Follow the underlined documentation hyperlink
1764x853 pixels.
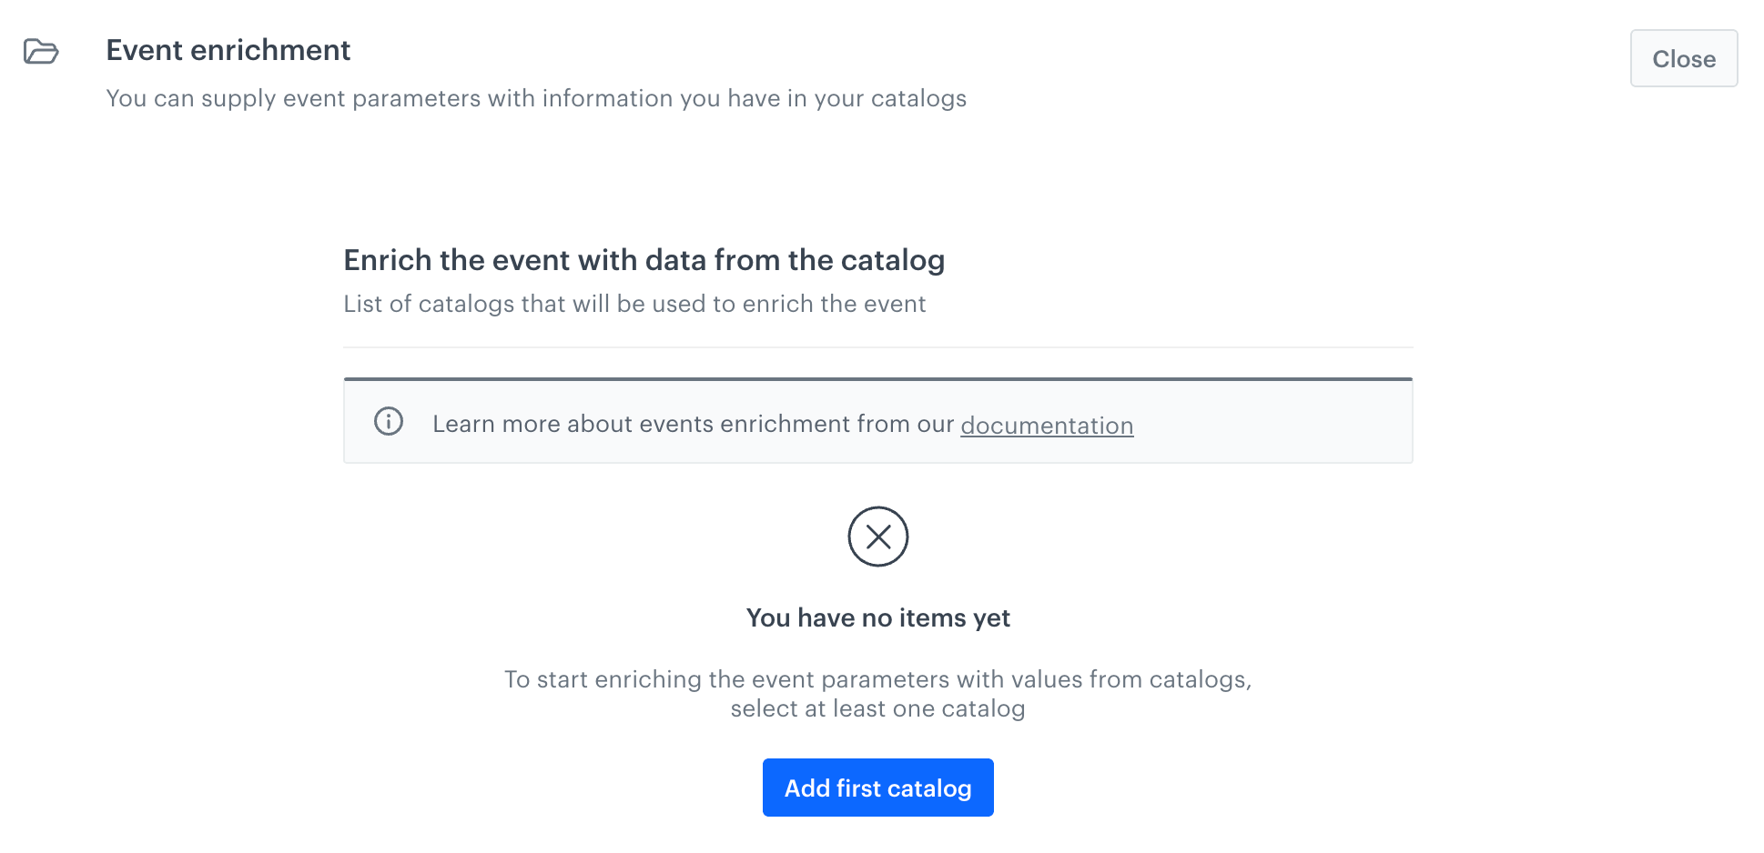[1047, 425]
